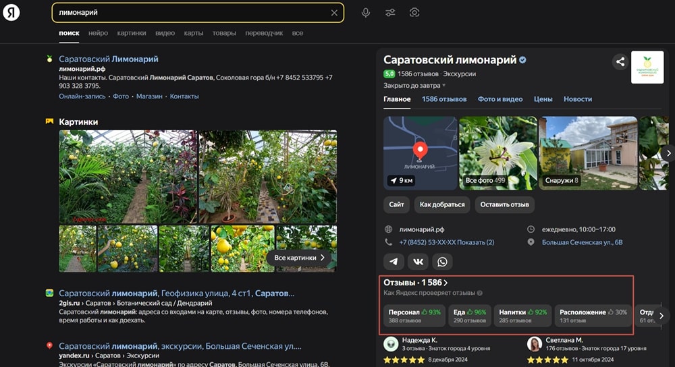The image size is (675, 367).
Task: Share the Саратовский лимонарий card
Action: coord(620,61)
